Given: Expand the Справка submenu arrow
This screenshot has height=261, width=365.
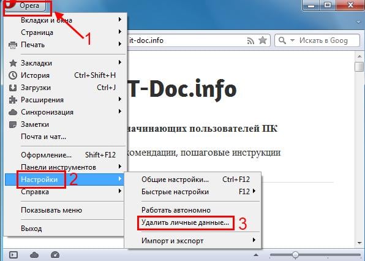Looking at the screenshot, I should (119, 191).
